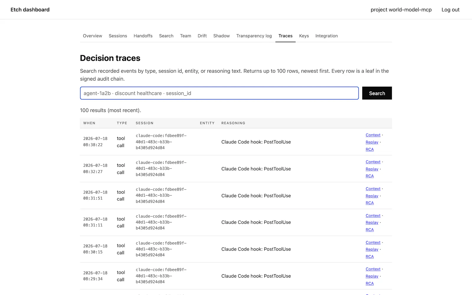View Context for the 08:31:11 trace

pos(373,216)
